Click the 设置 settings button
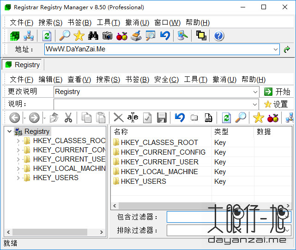The width and height of the screenshot is (296, 250). 276,104
